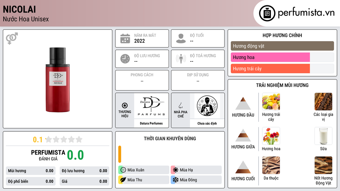The image size is (340, 191).
Task: Open the Hương trái cây fruit thumbnail
Action: click(271, 101)
